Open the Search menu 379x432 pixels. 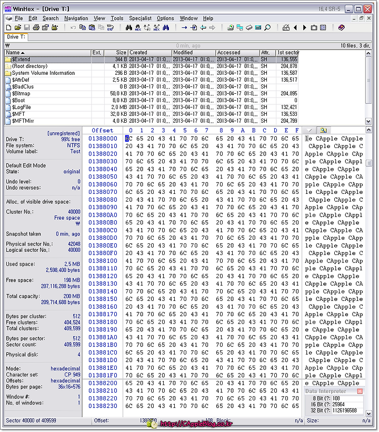(x=51, y=18)
